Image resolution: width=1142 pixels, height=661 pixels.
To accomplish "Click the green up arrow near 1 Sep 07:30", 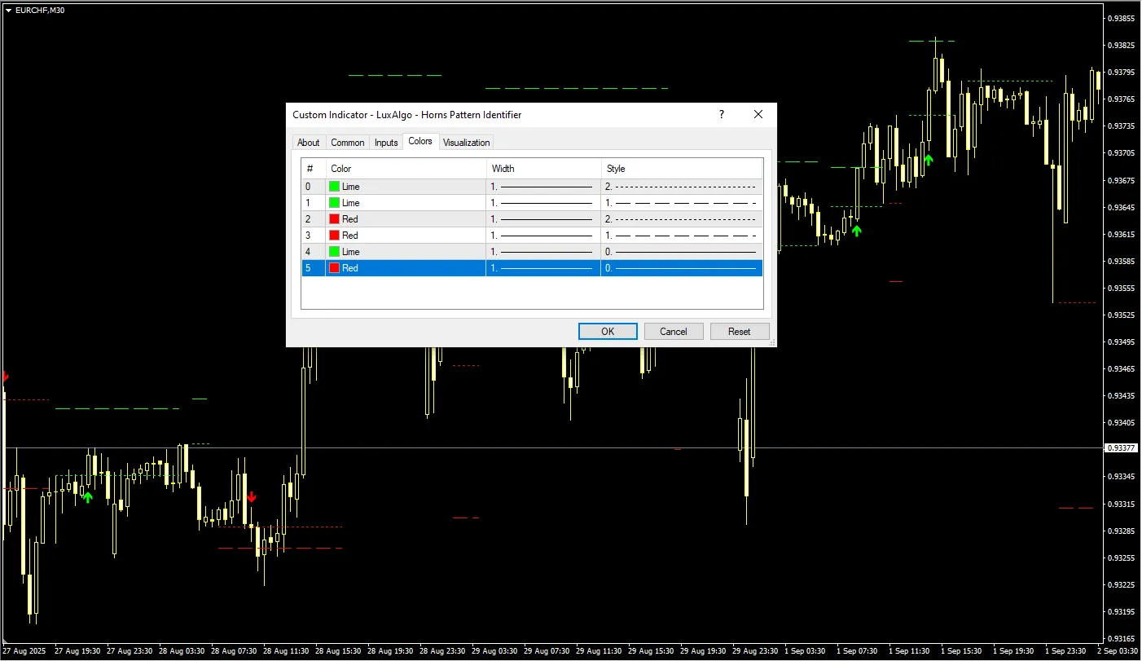I will point(856,231).
